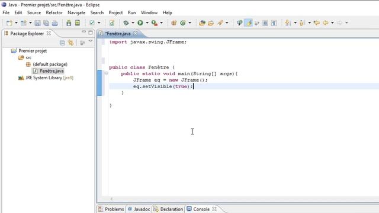This screenshot has width=379, height=213.
Task: Open Package Explorer view menu triangle
Action: (91, 41)
